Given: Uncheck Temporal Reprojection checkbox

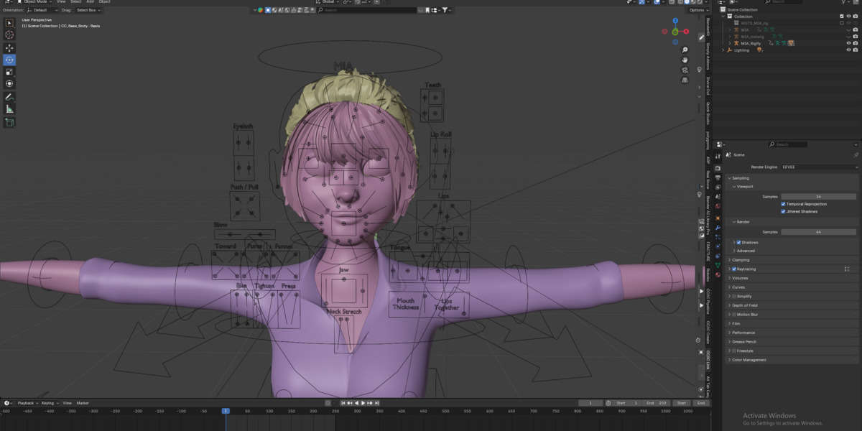Looking at the screenshot, I should pyautogui.click(x=783, y=204).
